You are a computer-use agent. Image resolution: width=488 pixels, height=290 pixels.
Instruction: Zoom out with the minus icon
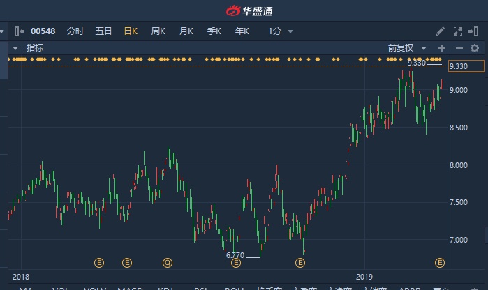[459, 48]
